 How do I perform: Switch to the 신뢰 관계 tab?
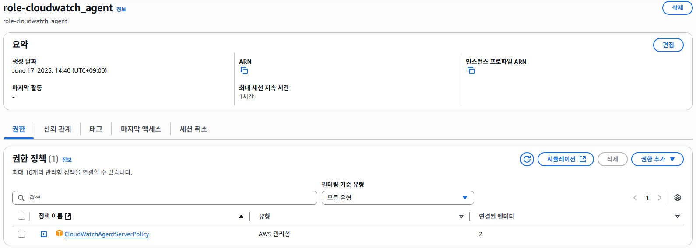57,129
